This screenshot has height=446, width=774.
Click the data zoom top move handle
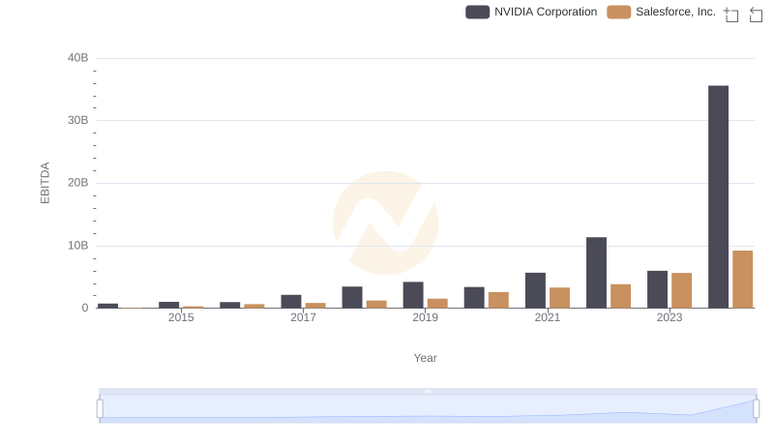tap(428, 391)
